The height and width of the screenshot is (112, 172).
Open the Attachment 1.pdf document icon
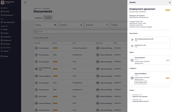click(x=132, y=46)
